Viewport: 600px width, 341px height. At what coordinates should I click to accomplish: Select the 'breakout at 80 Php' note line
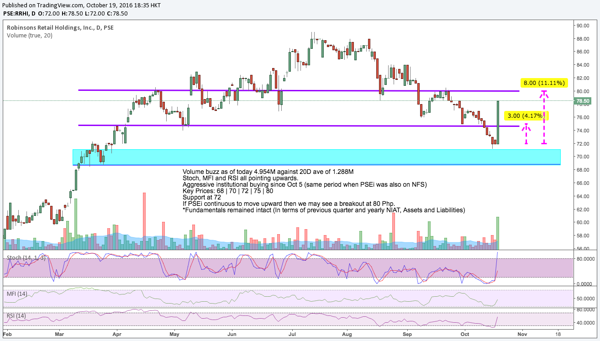[x=289, y=204]
